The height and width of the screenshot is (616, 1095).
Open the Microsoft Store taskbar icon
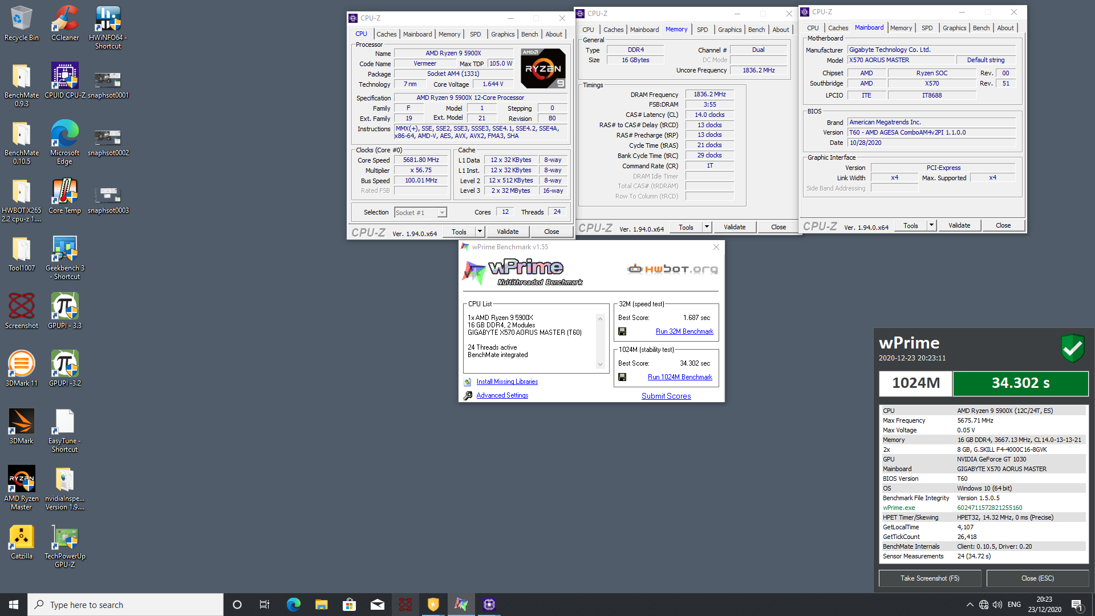[349, 605]
